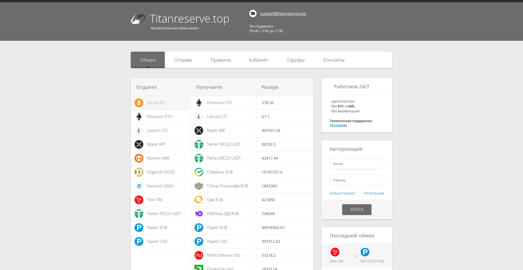The height and width of the screenshot is (270, 523).
Task: Select the Bitcoin BTC coin icon in Отдаете
Action: coord(139,103)
